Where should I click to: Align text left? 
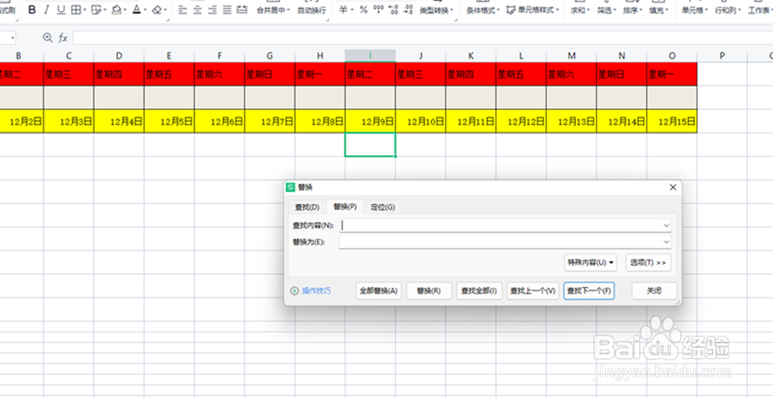click(x=182, y=10)
